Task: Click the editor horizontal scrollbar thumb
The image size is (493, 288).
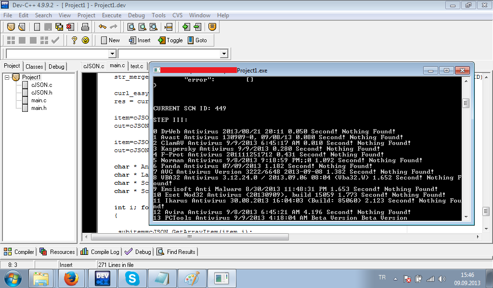Action: pyautogui.click(x=190, y=237)
